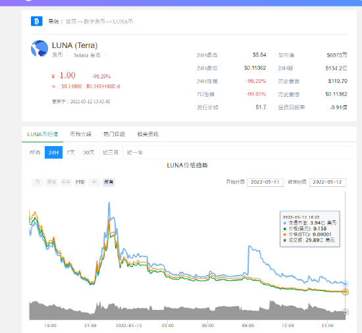The image size is (362, 333).
Task: Click the 总市值 value $6975万
Action: [337, 55]
